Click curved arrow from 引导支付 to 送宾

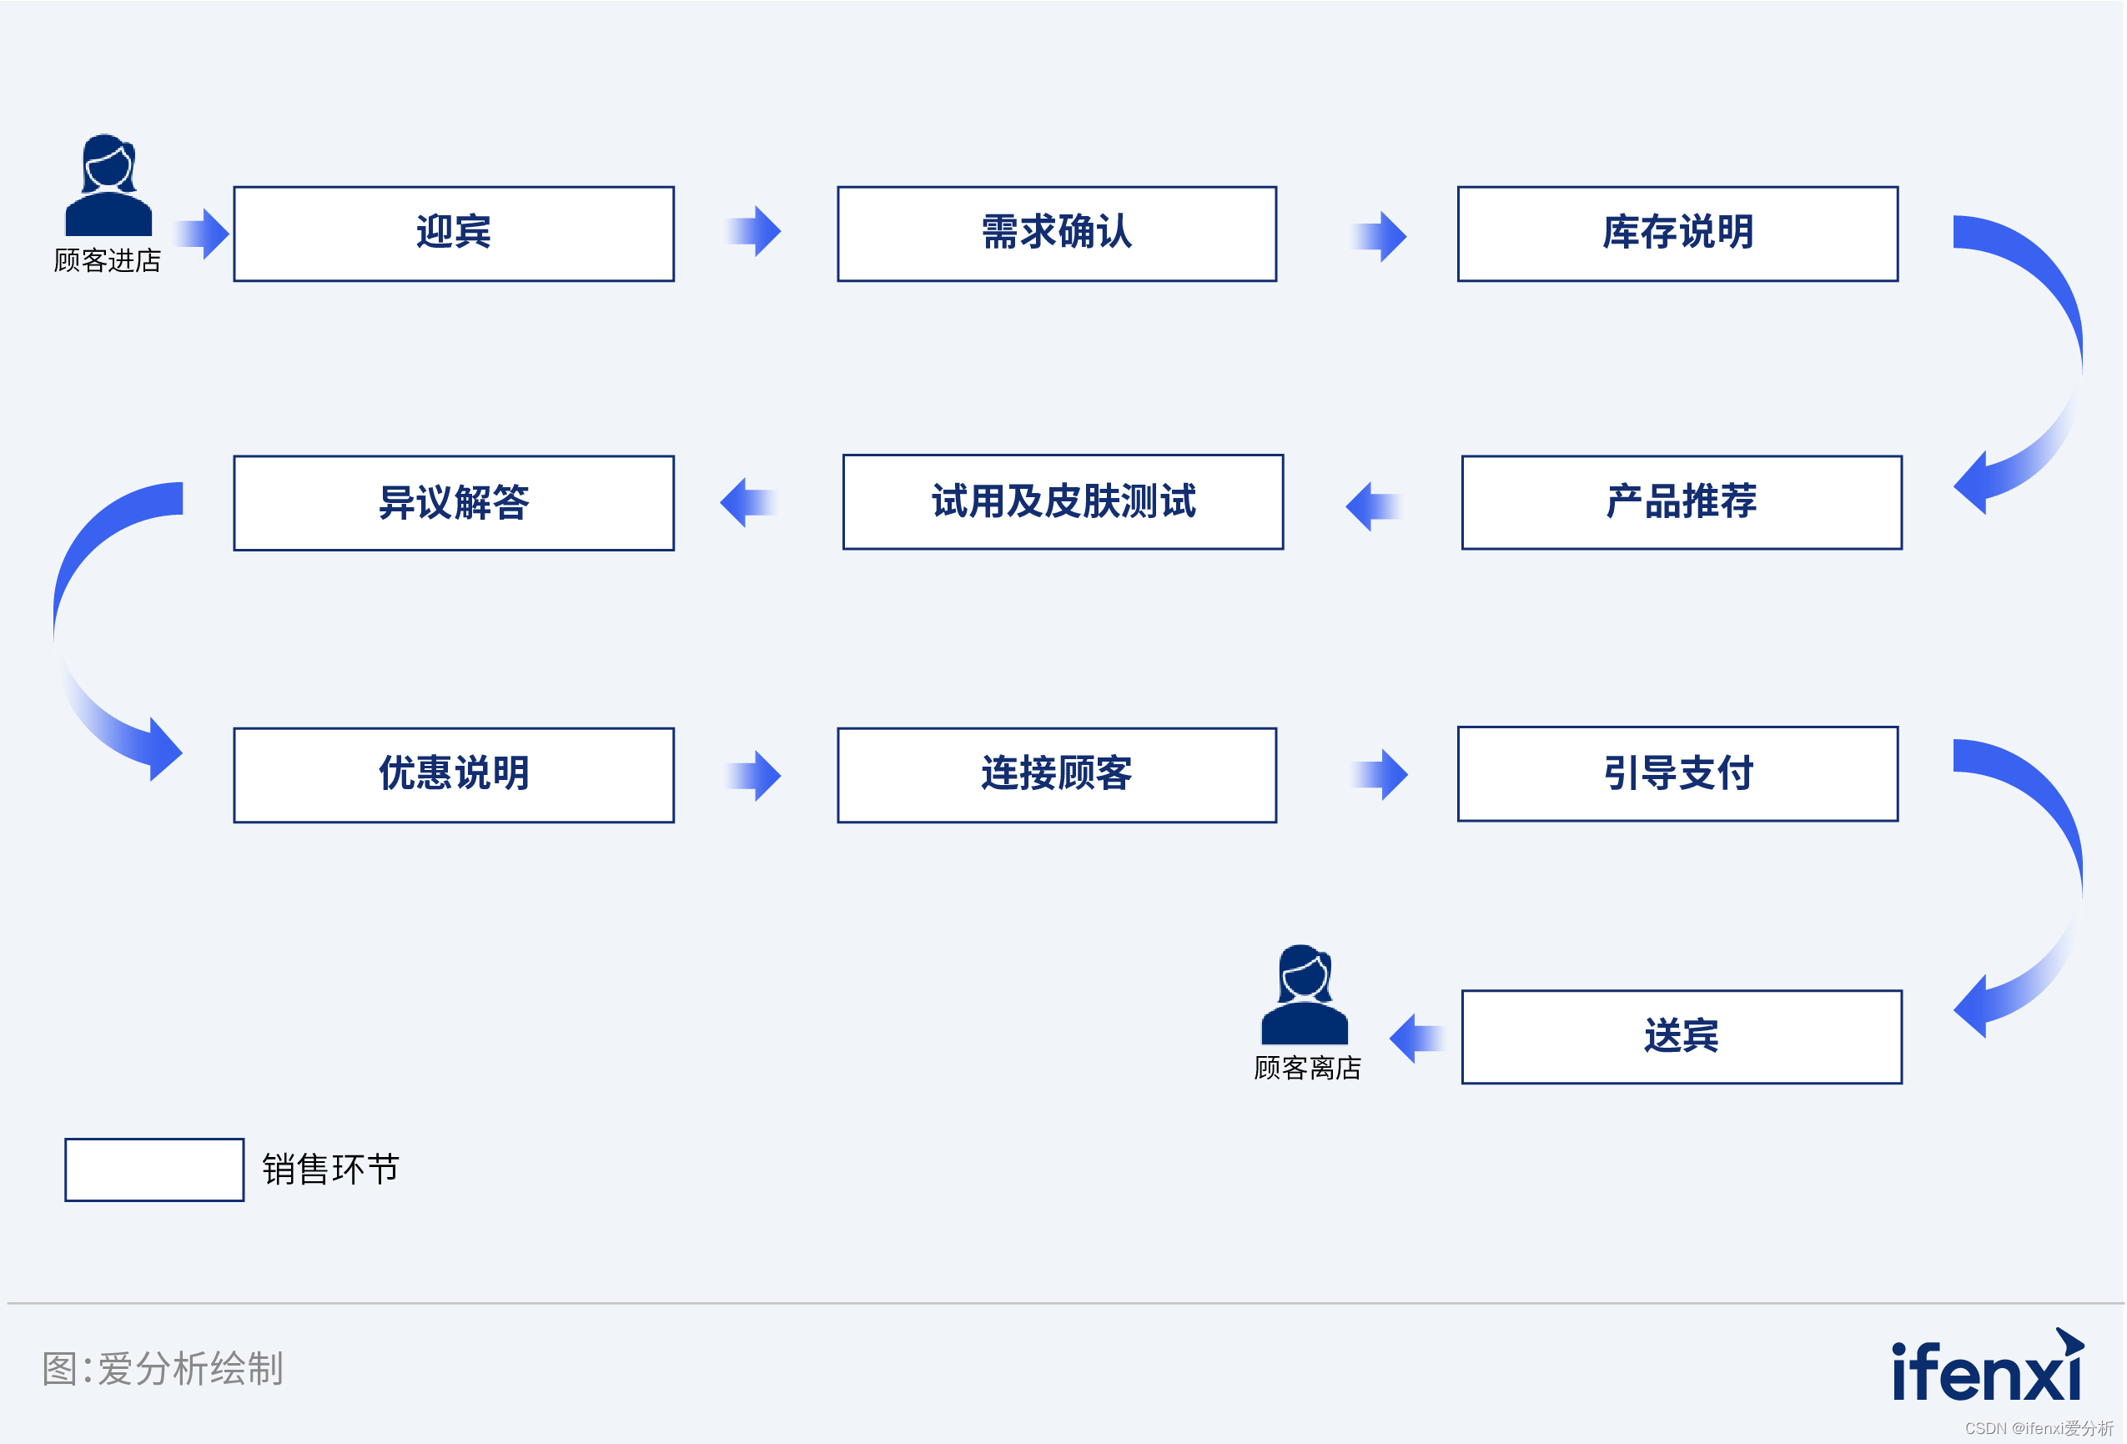[x=2018, y=888]
